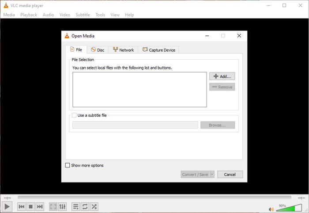
Task: Click the Remove button
Action: (x=222, y=87)
